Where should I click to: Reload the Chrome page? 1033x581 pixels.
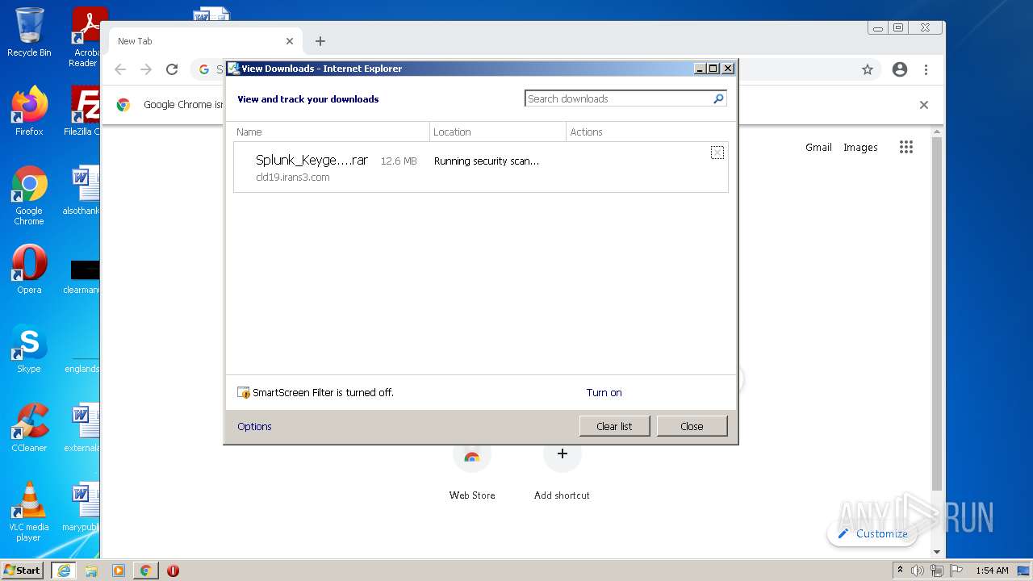(x=172, y=69)
